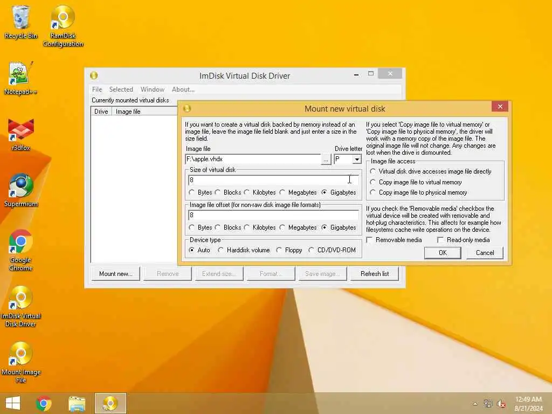Click the Drive column header
This screenshot has width=552, height=414.
pos(101,112)
